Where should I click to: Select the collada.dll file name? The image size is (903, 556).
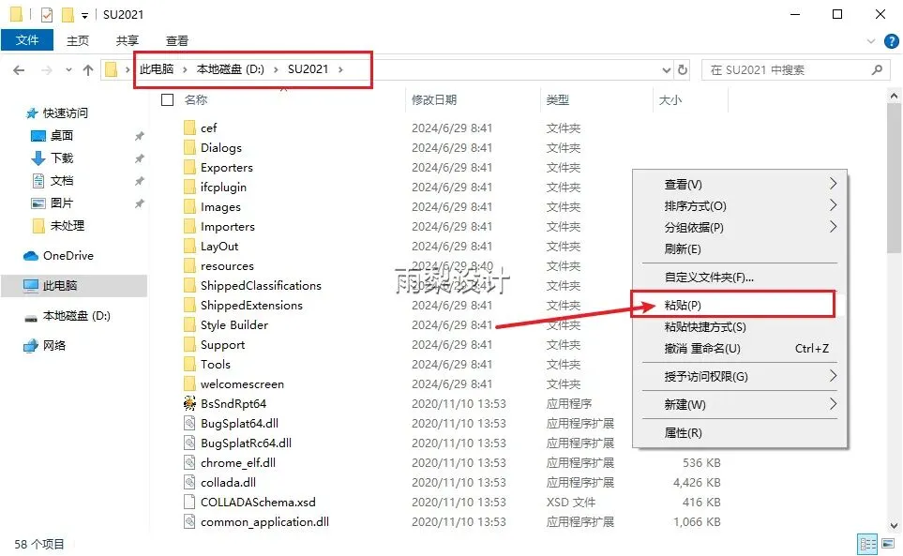[x=228, y=482]
